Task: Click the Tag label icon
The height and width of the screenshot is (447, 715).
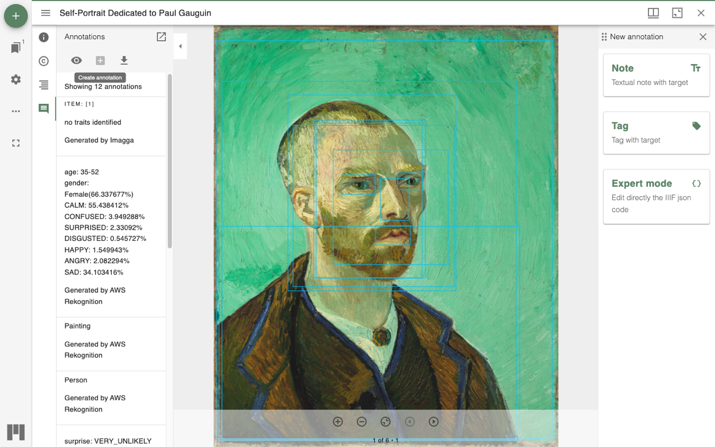Action: [696, 126]
